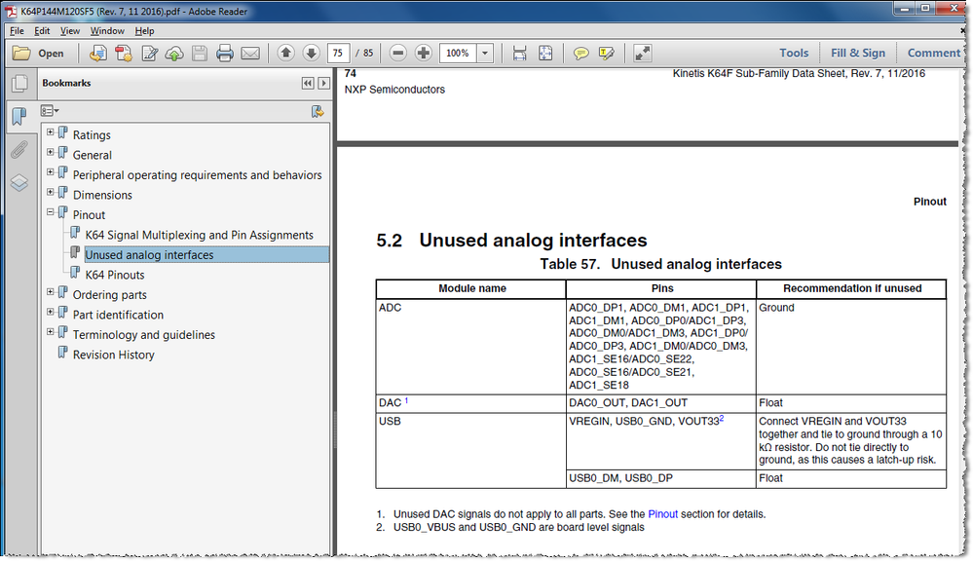Viewport: 973px width, 561px height.
Task: Open the zoom percentage dropdown
Action: click(x=484, y=53)
